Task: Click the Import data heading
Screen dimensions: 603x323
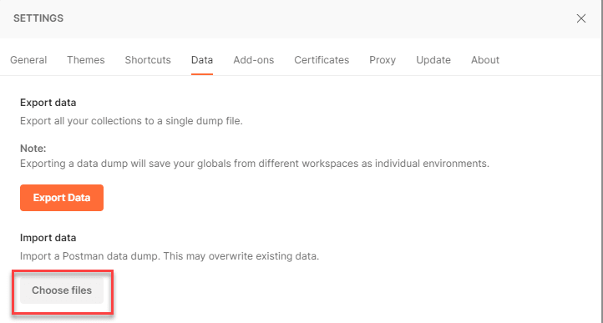Action: click(x=48, y=238)
